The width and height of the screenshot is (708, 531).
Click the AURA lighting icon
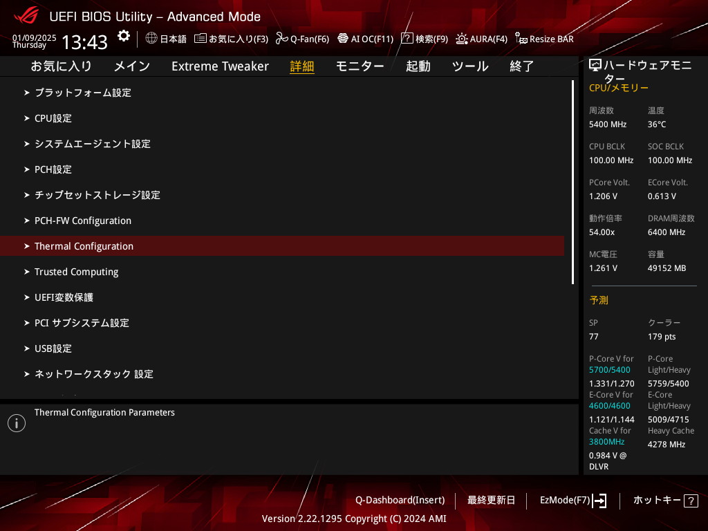[461, 39]
